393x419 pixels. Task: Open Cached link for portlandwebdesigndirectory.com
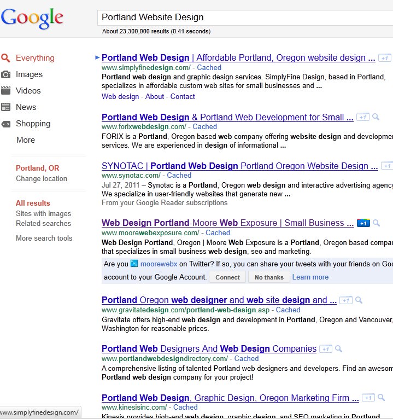click(247, 359)
